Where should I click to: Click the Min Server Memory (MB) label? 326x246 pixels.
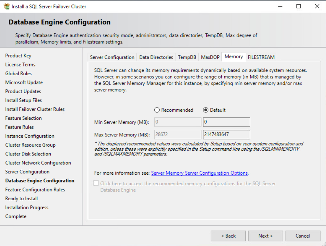(122, 122)
